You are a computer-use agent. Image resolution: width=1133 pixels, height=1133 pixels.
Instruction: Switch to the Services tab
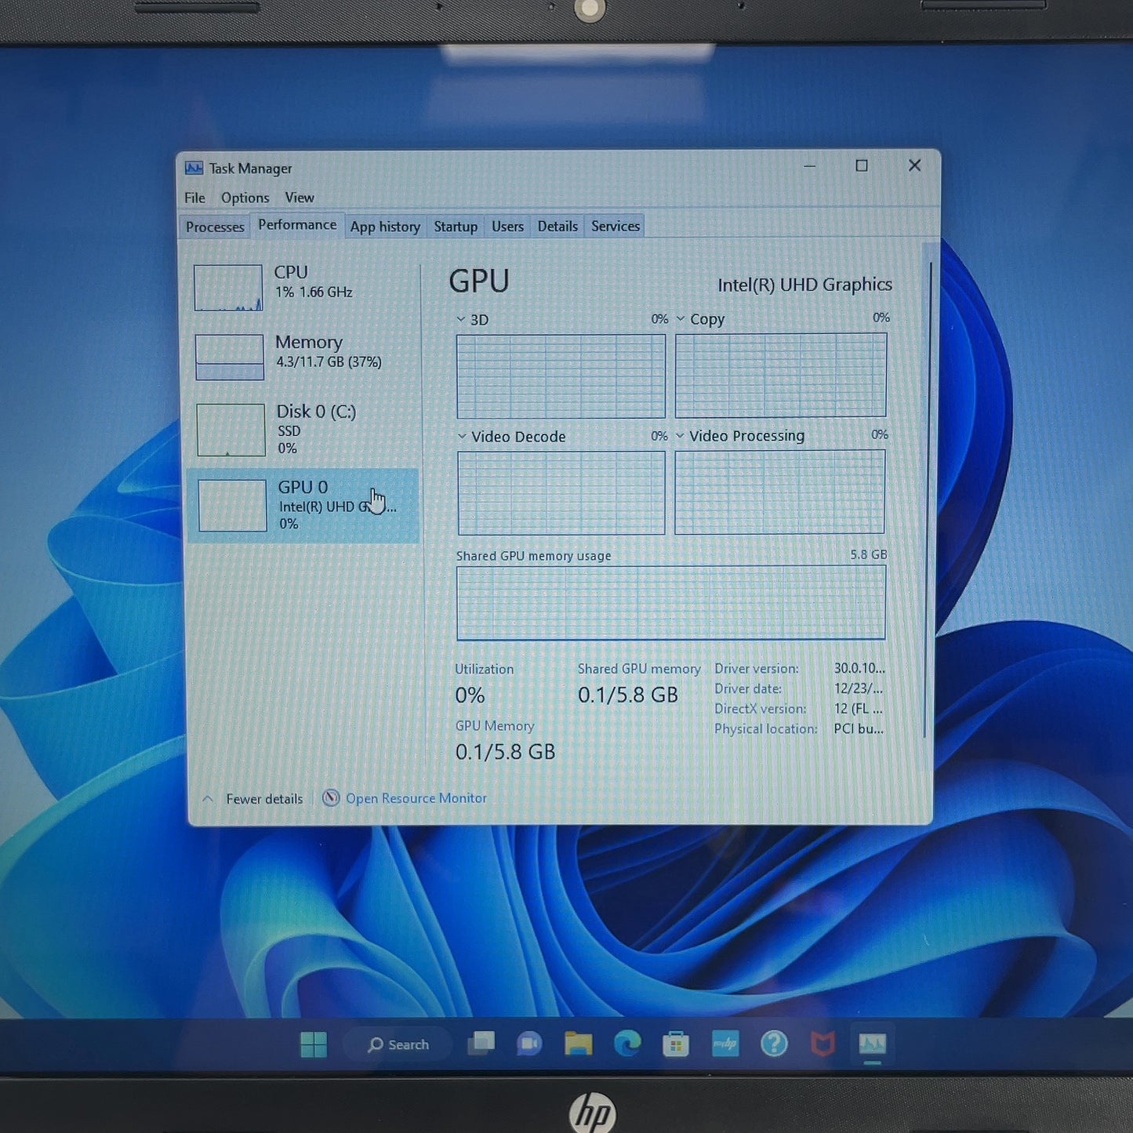coord(616,226)
